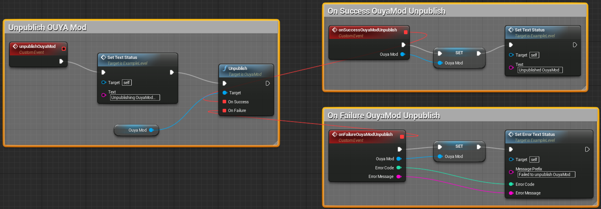Select 'On Failure OuyaMod Unpublish' comment title
This screenshot has width=601, height=209.
coord(384,115)
